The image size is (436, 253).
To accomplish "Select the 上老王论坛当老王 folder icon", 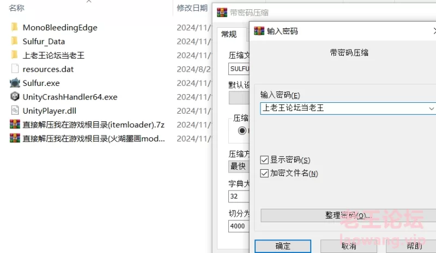I will [15, 55].
